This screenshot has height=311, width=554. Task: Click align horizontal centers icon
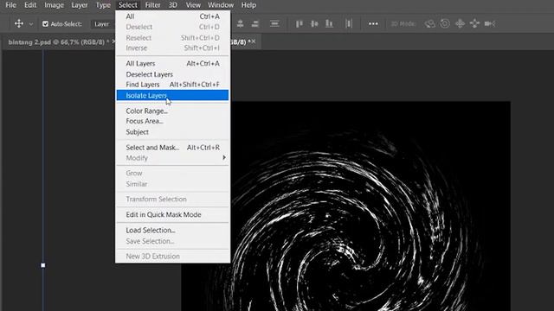[241, 23]
